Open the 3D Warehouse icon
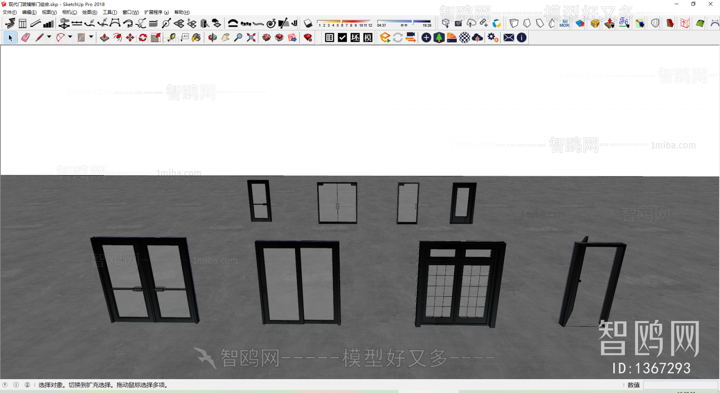 tap(266, 38)
